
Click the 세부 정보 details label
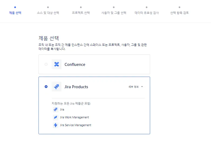coord(133,87)
